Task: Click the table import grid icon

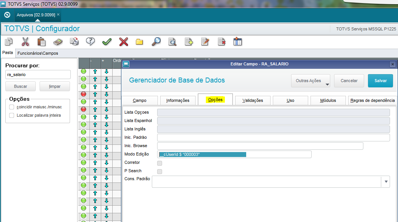Action: pos(237,41)
